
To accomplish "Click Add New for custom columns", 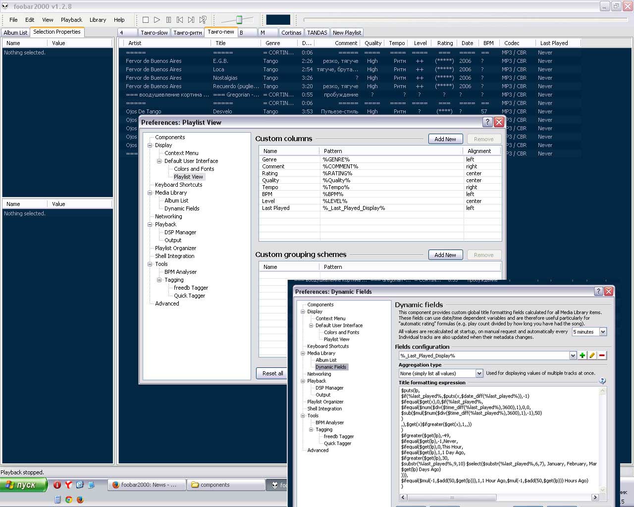I will [x=445, y=139].
